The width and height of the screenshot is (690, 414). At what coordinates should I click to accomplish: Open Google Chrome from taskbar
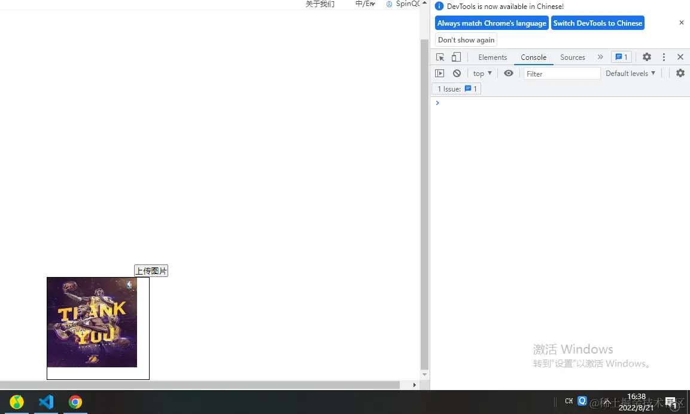pos(75,401)
